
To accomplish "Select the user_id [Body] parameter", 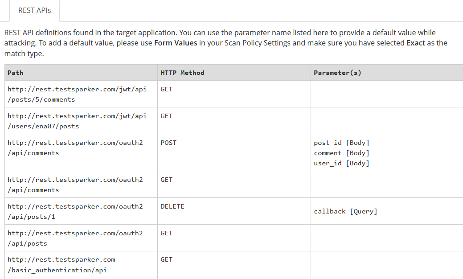I will coord(341,163).
